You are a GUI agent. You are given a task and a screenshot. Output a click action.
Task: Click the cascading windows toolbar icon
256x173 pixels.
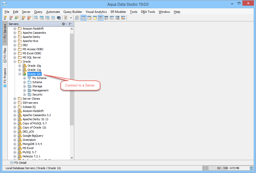53,18
